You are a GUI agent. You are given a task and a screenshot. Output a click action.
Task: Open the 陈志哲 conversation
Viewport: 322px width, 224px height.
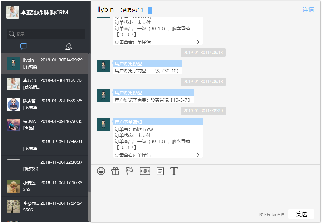pos(45,104)
